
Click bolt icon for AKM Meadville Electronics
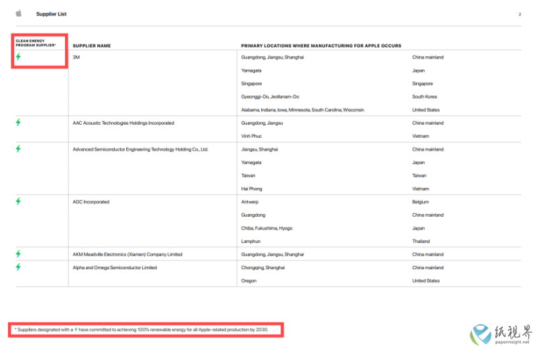19,254
